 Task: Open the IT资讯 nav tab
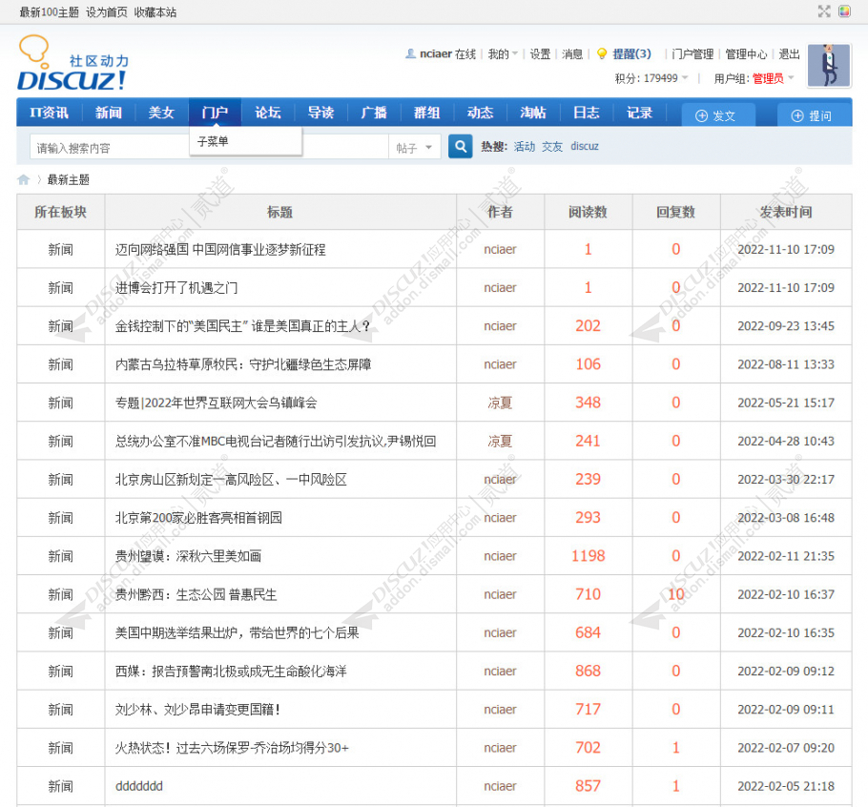(x=49, y=113)
